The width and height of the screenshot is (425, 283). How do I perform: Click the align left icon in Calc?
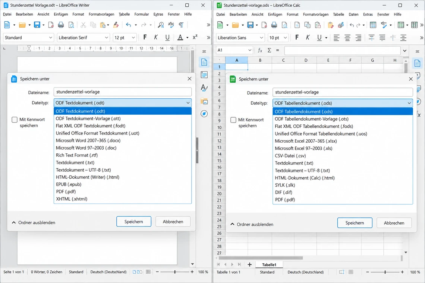(x=336, y=38)
